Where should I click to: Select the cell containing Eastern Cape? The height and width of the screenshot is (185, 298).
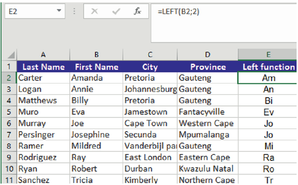pos(207,158)
